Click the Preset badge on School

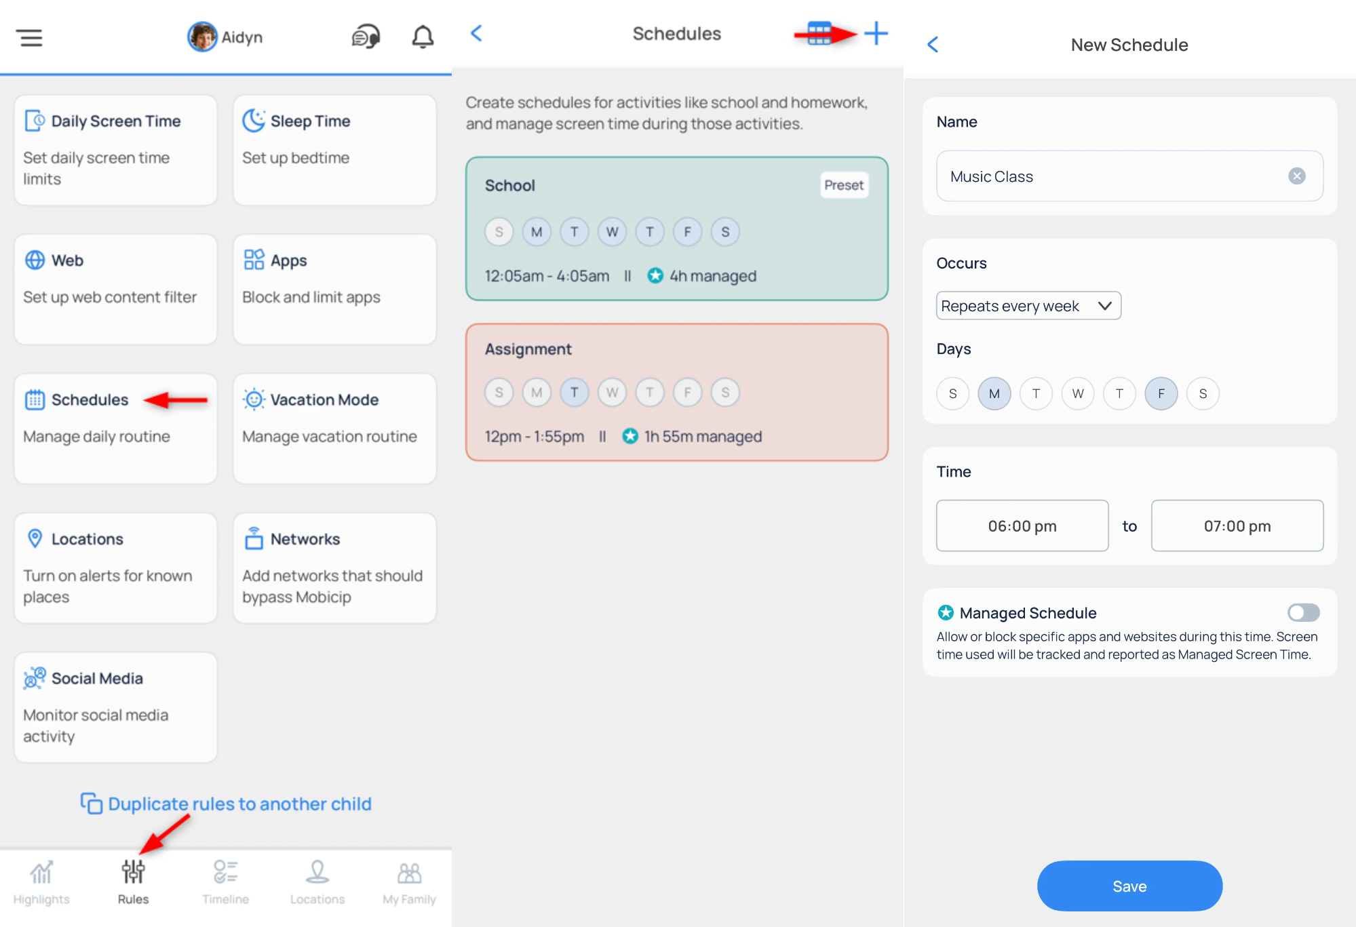[844, 185]
